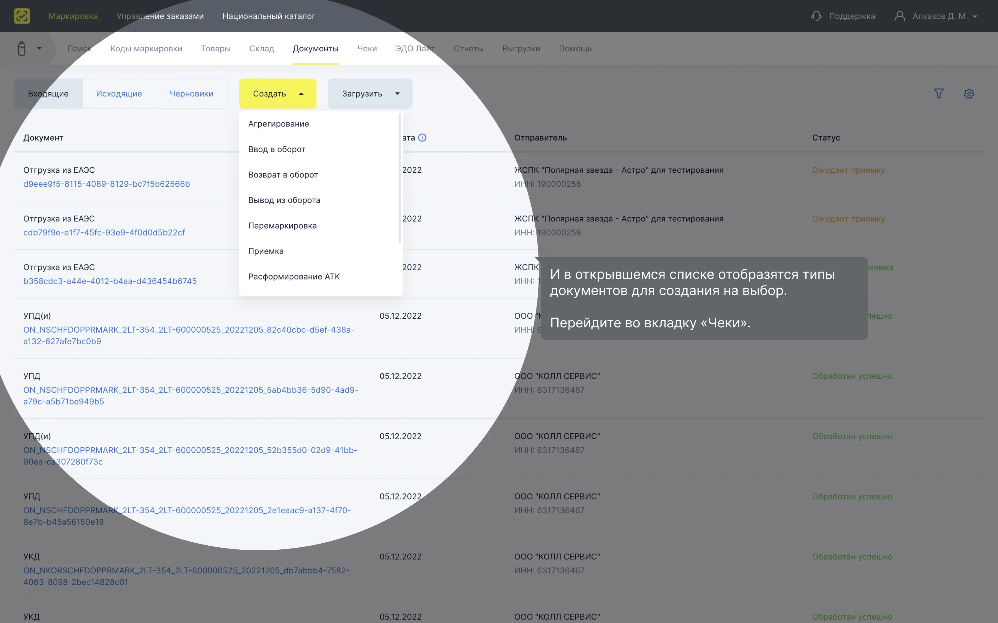Open Управление заказами section
Image resolution: width=998 pixels, height=623 pixels.
point(160,16)
